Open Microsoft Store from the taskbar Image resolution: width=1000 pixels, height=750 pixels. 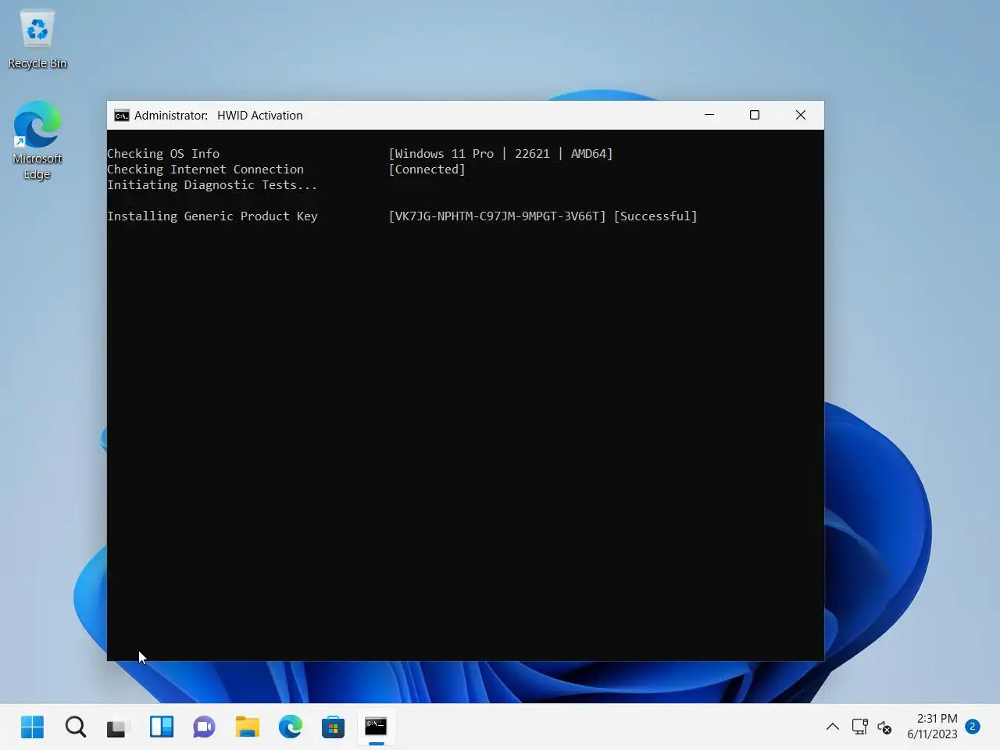click(x=333, y=727)
